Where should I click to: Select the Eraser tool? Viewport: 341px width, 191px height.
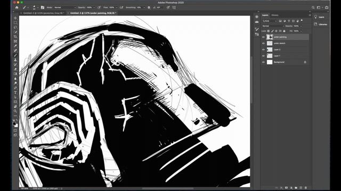pos(15,70)
